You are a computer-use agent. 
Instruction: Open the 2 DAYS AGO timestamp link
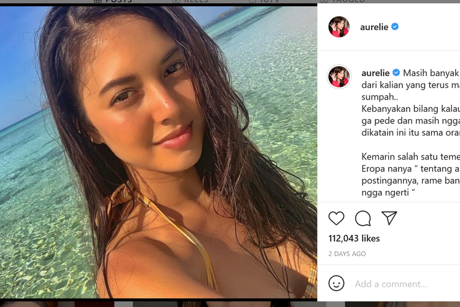pos(347,254)
